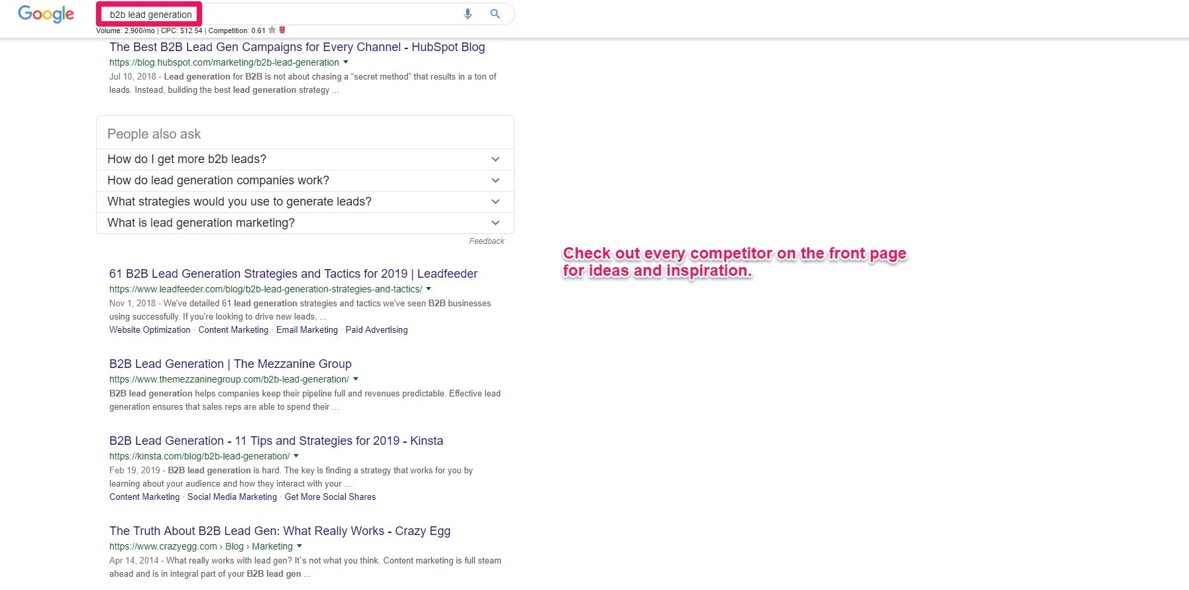Screen dimensions: 1189x590
Task: Open the Content Marketing sitelink under Kinsta
Action: tap(144, 497)
